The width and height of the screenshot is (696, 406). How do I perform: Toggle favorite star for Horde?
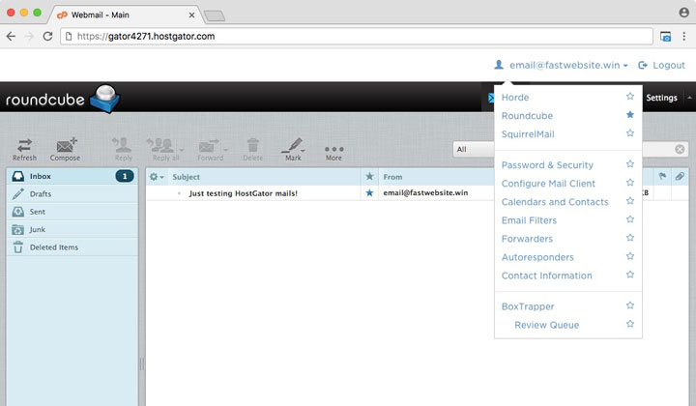pos(630,97)
